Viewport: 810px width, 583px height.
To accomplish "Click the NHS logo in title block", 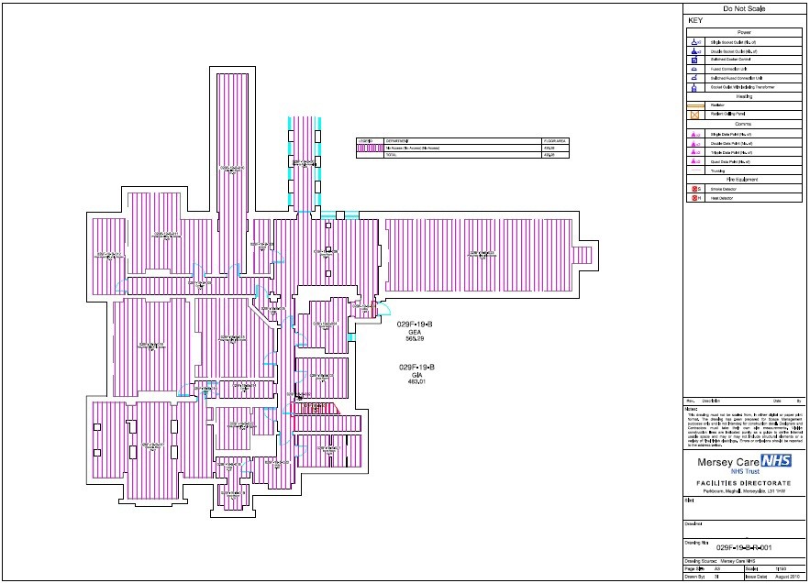I will point(775,462).
